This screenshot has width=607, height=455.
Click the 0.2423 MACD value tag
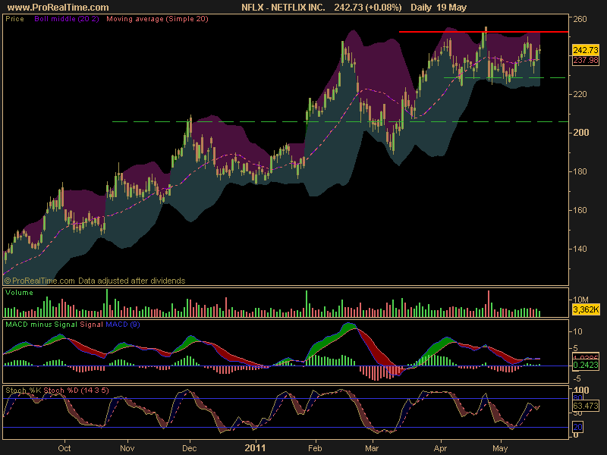[x=586, y=366]
